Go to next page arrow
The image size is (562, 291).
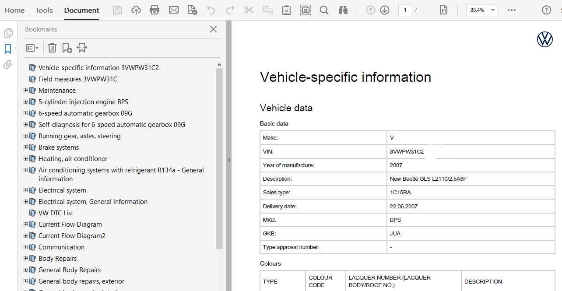click(385, 10)
